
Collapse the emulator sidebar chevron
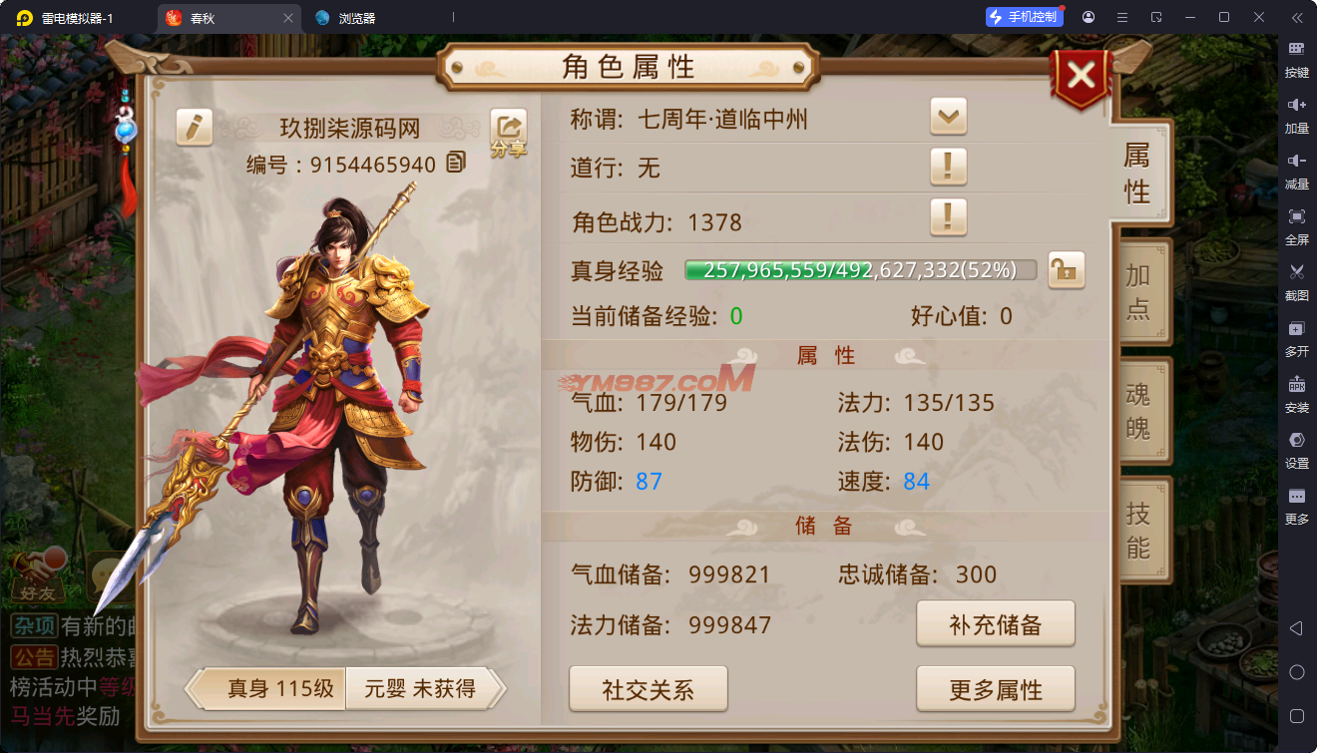pos(1297,18)
